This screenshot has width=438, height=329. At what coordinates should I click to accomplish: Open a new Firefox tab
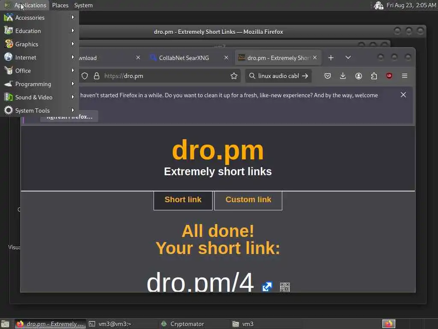(331, 58)
